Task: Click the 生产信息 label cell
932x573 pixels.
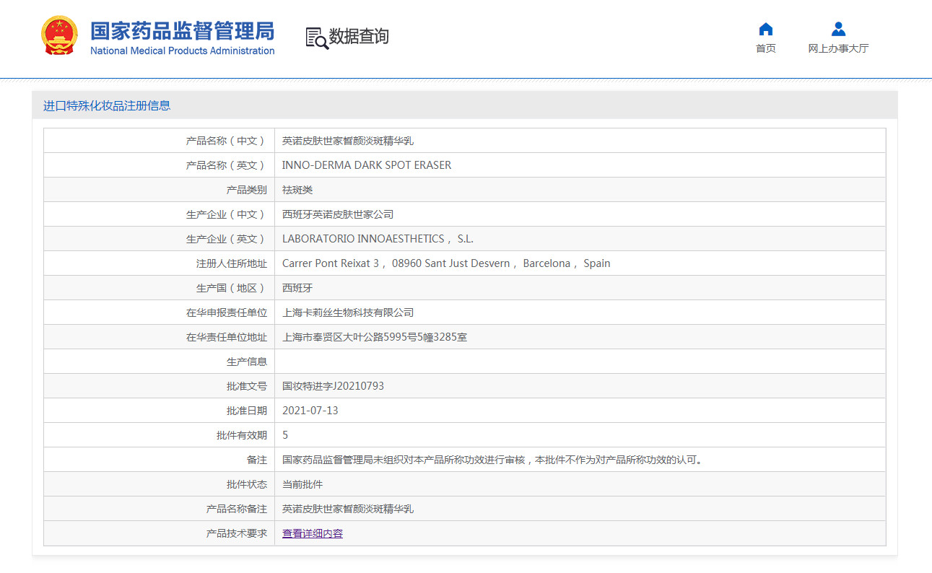Action: point(160,362)
